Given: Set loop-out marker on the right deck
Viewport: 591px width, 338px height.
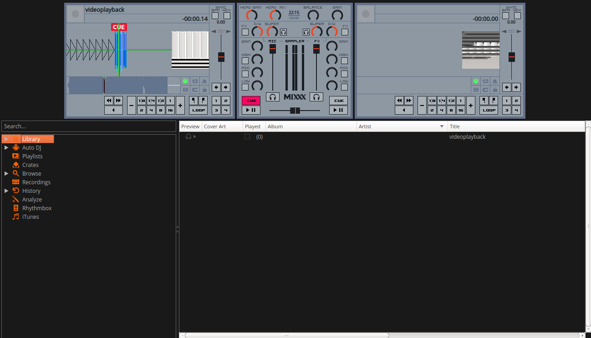Looking at the screenshot, I should pos(493,101).
